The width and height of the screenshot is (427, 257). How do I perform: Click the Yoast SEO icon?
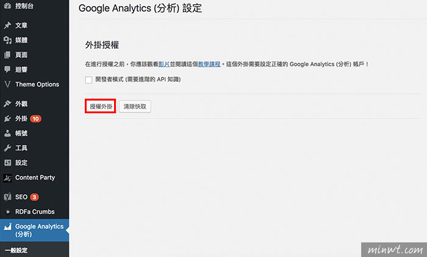click(x=7, y=197)
